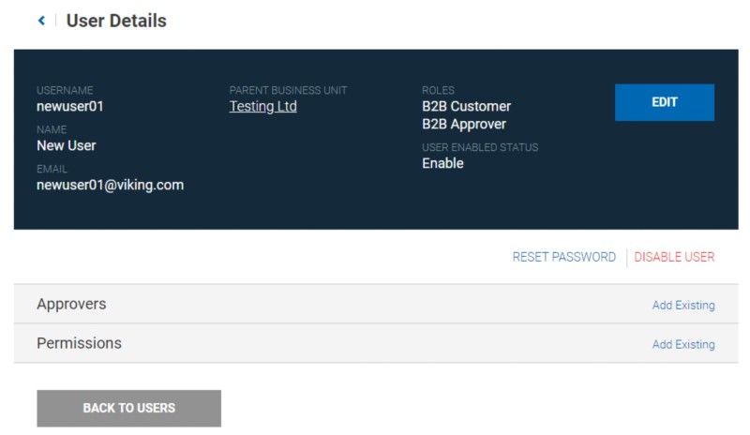Click the B2B Customer role text
Viewport: 750px width, 435px height.
tap(466, 107)
